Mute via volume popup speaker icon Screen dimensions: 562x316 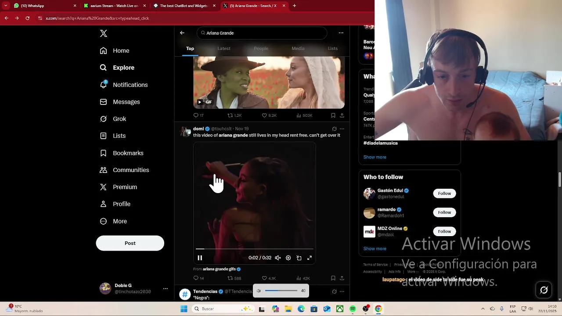click(259, 291)
